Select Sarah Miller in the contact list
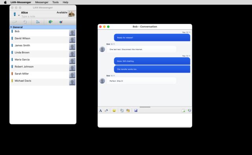Screen dimensions: 252x155 [x=43, y=75]
